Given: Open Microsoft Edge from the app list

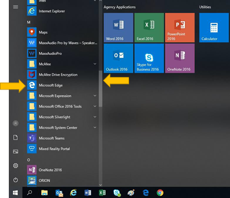Looking at the screenshot, I should click(62, 85).
